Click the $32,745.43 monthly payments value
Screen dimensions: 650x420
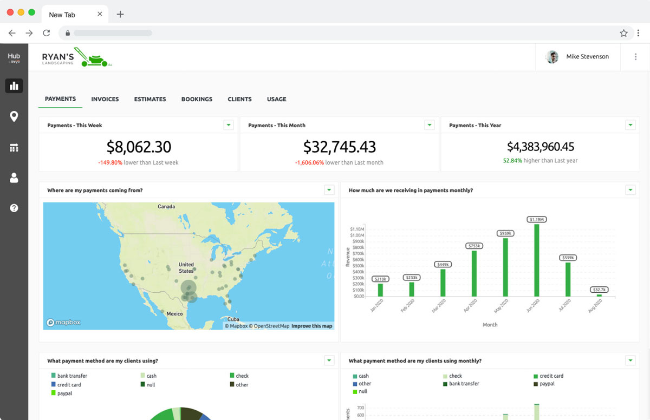(340, 147)
